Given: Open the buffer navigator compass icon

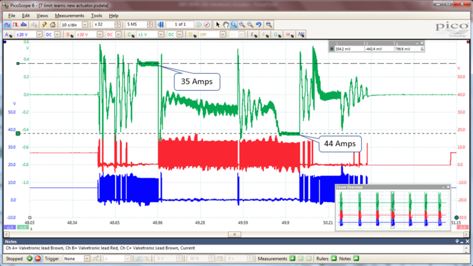Looking at the screenshot, I should 207,25.
